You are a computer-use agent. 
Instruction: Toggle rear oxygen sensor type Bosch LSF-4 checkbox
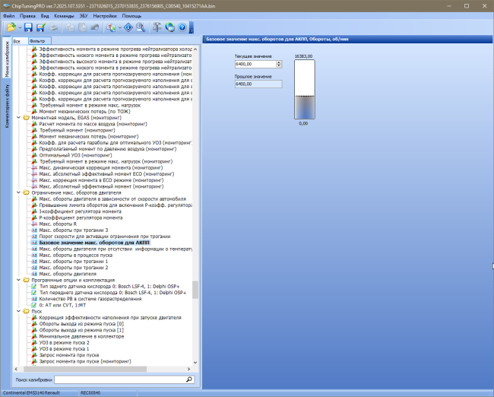pyautogui.click(x=33, y=286)
